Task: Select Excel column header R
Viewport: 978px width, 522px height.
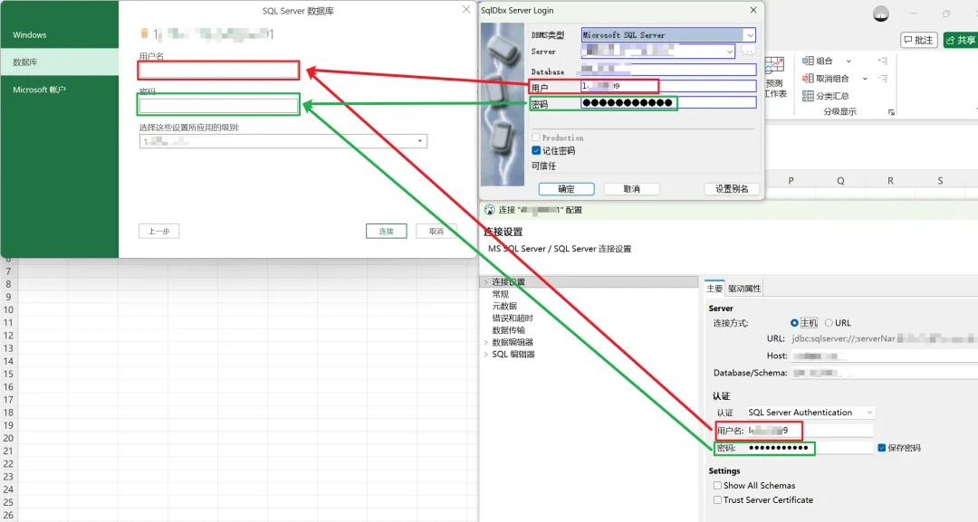Action: pyautogui.click(x=890, y=181)
